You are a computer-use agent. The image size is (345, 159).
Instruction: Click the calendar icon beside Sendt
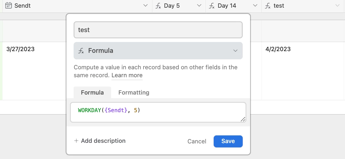pyautogui.click(x=9, y=6)
